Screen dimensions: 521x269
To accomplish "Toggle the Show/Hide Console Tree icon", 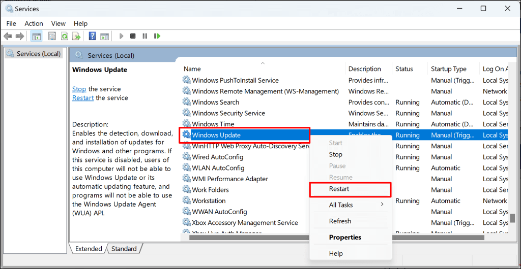I will click(x=36, y=36).
